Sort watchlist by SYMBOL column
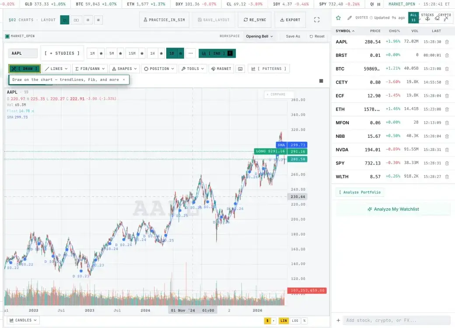455x328 pixels. [345, 31]
